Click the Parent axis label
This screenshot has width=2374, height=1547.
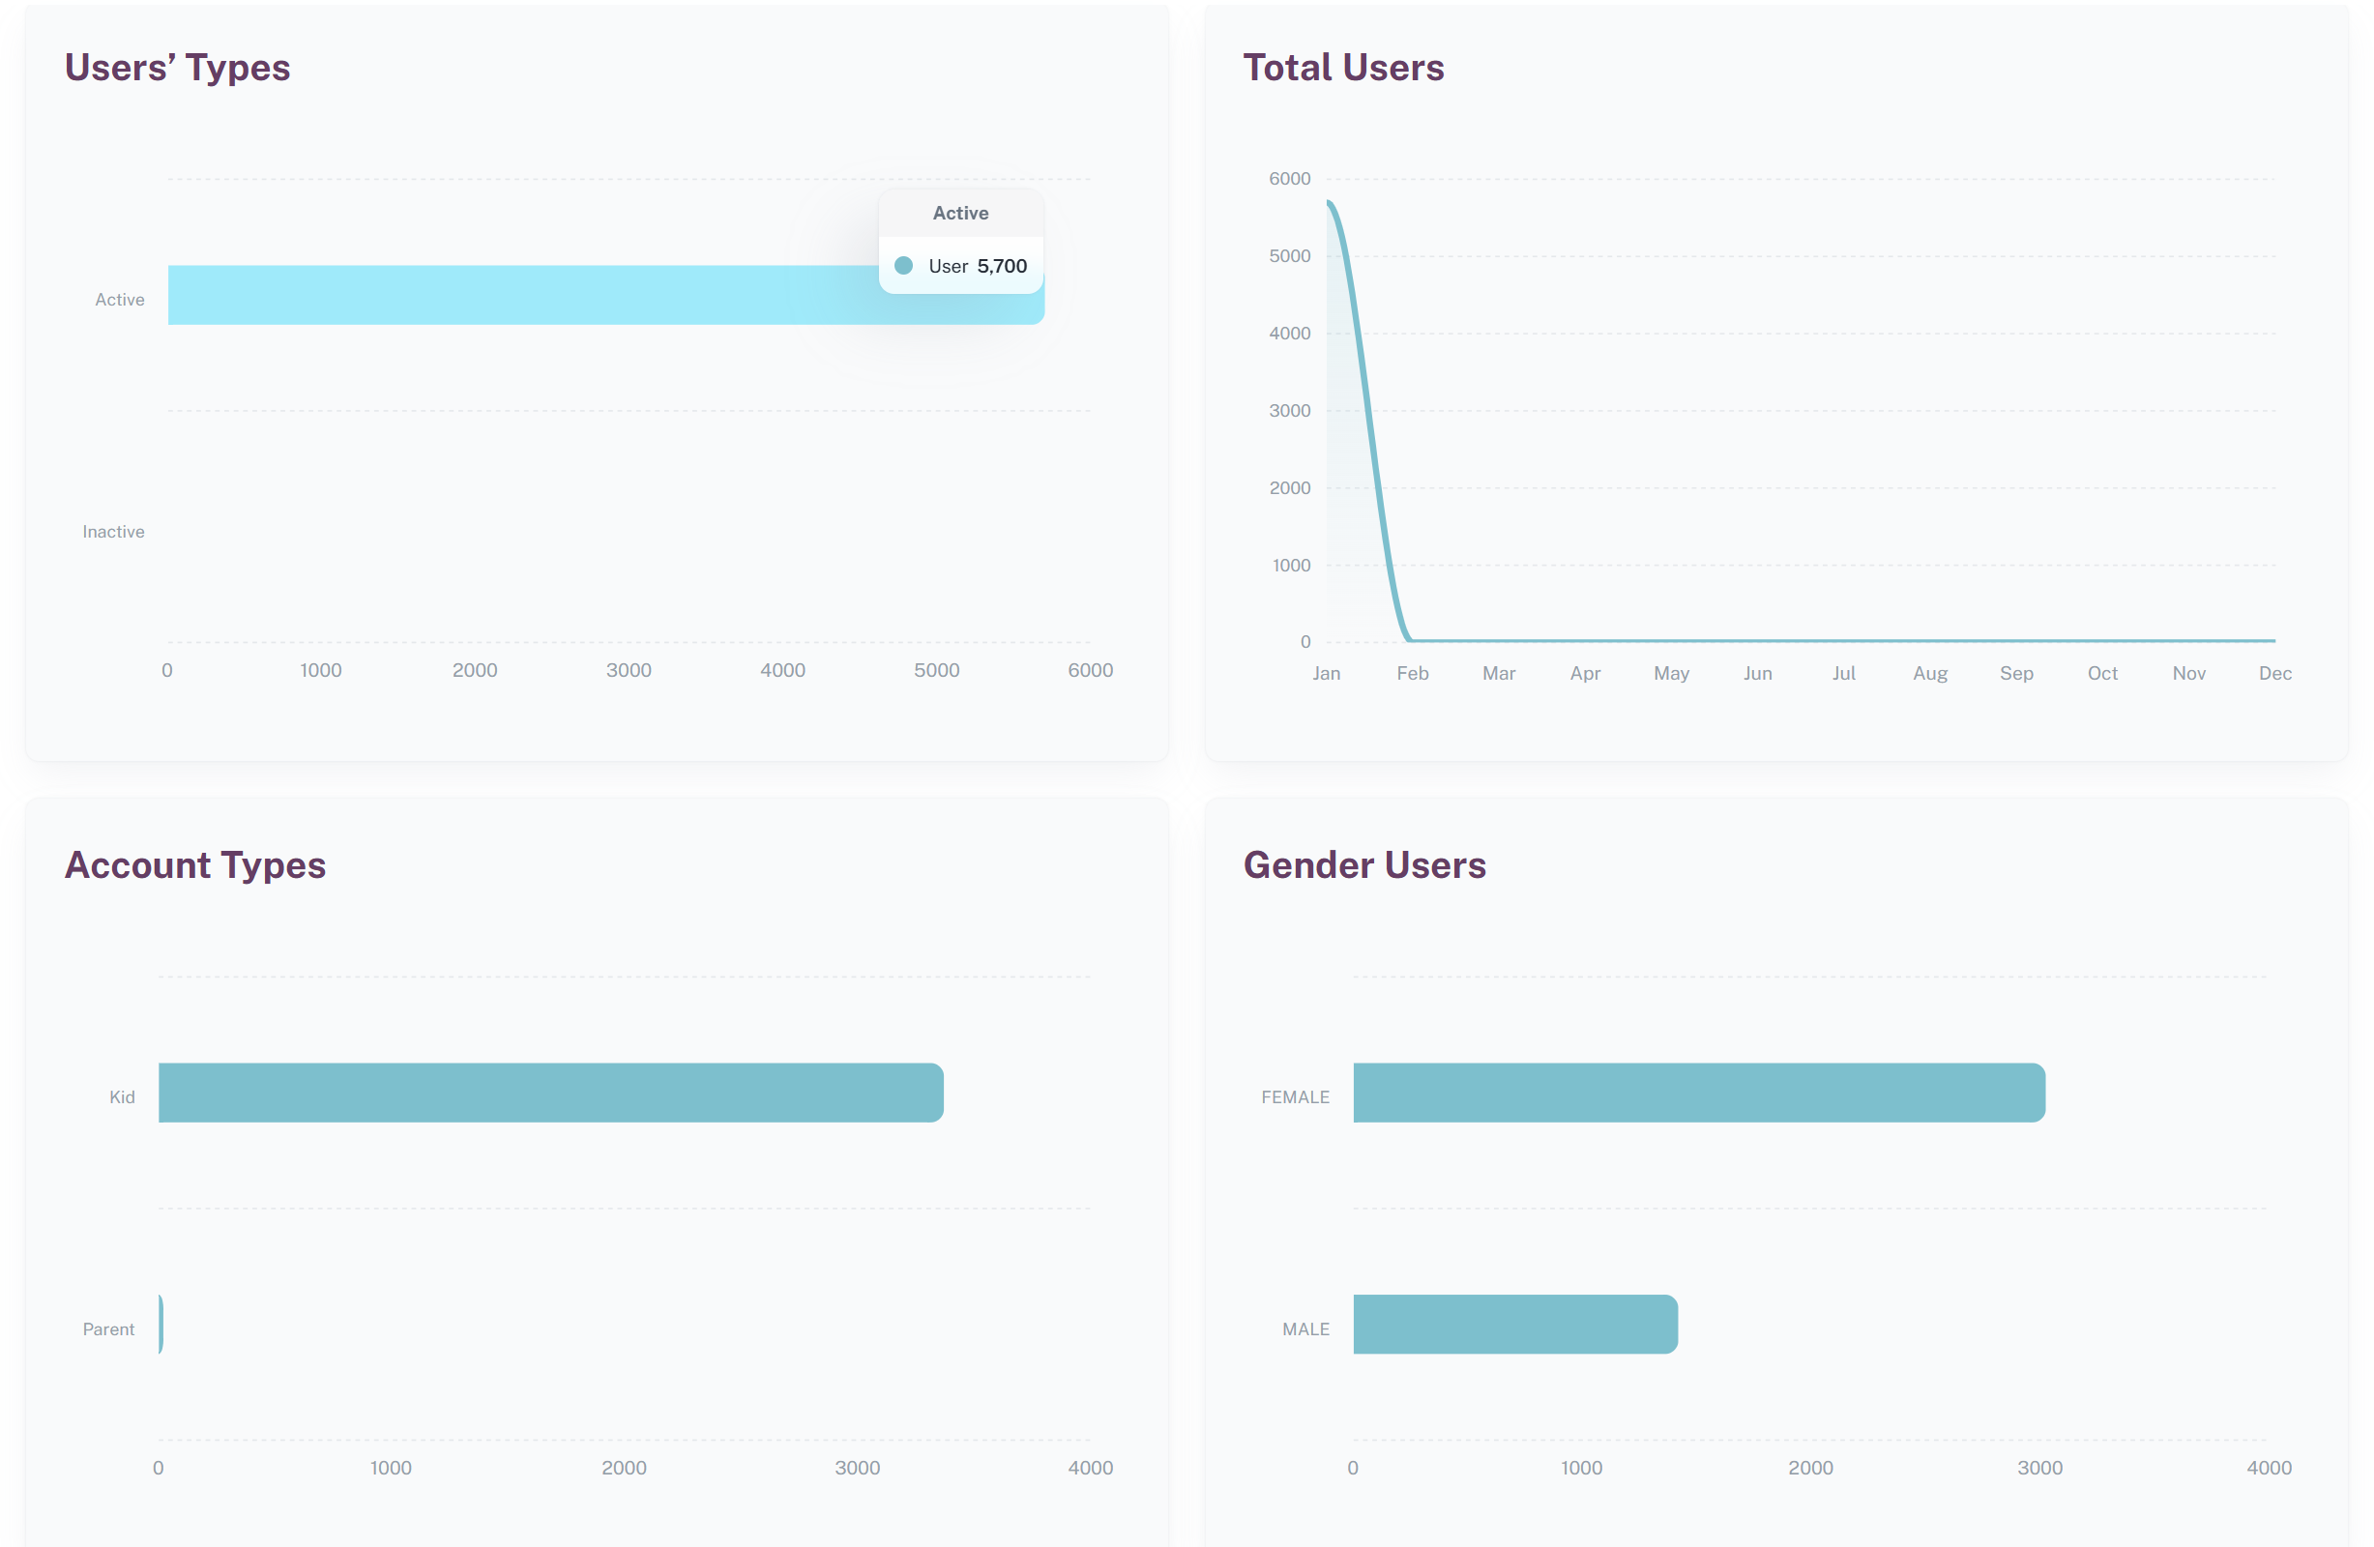(108, 1328)
